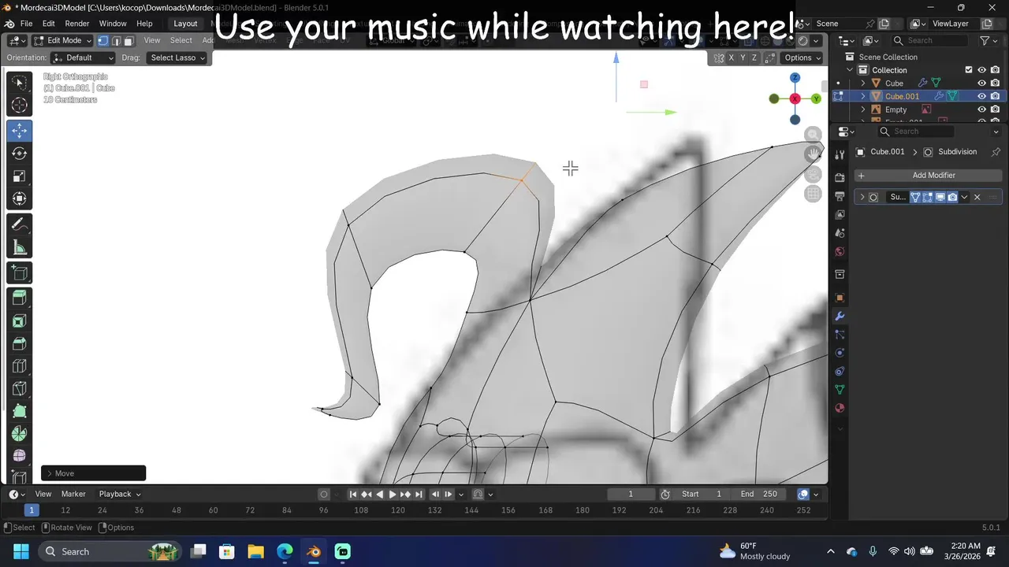
Task: Expand the Cube tree item
Action: [x=863, y=83]
